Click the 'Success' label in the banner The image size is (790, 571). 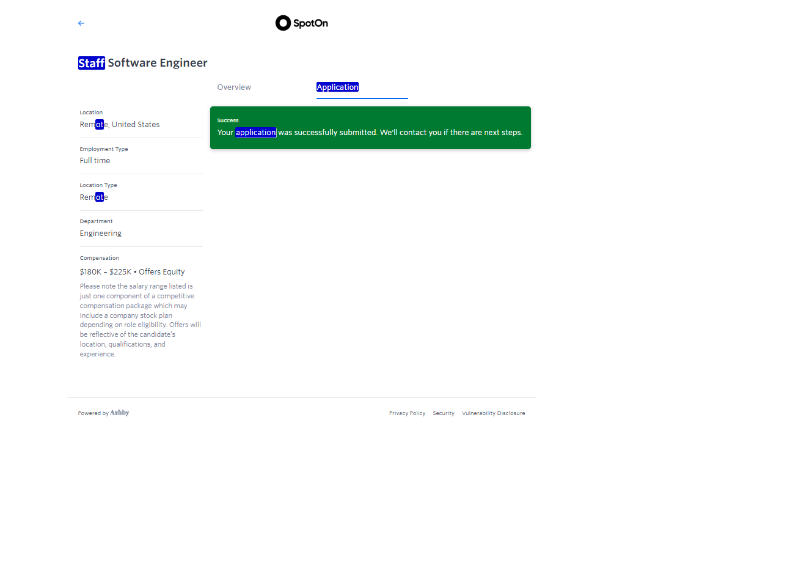tap(228, 120)
